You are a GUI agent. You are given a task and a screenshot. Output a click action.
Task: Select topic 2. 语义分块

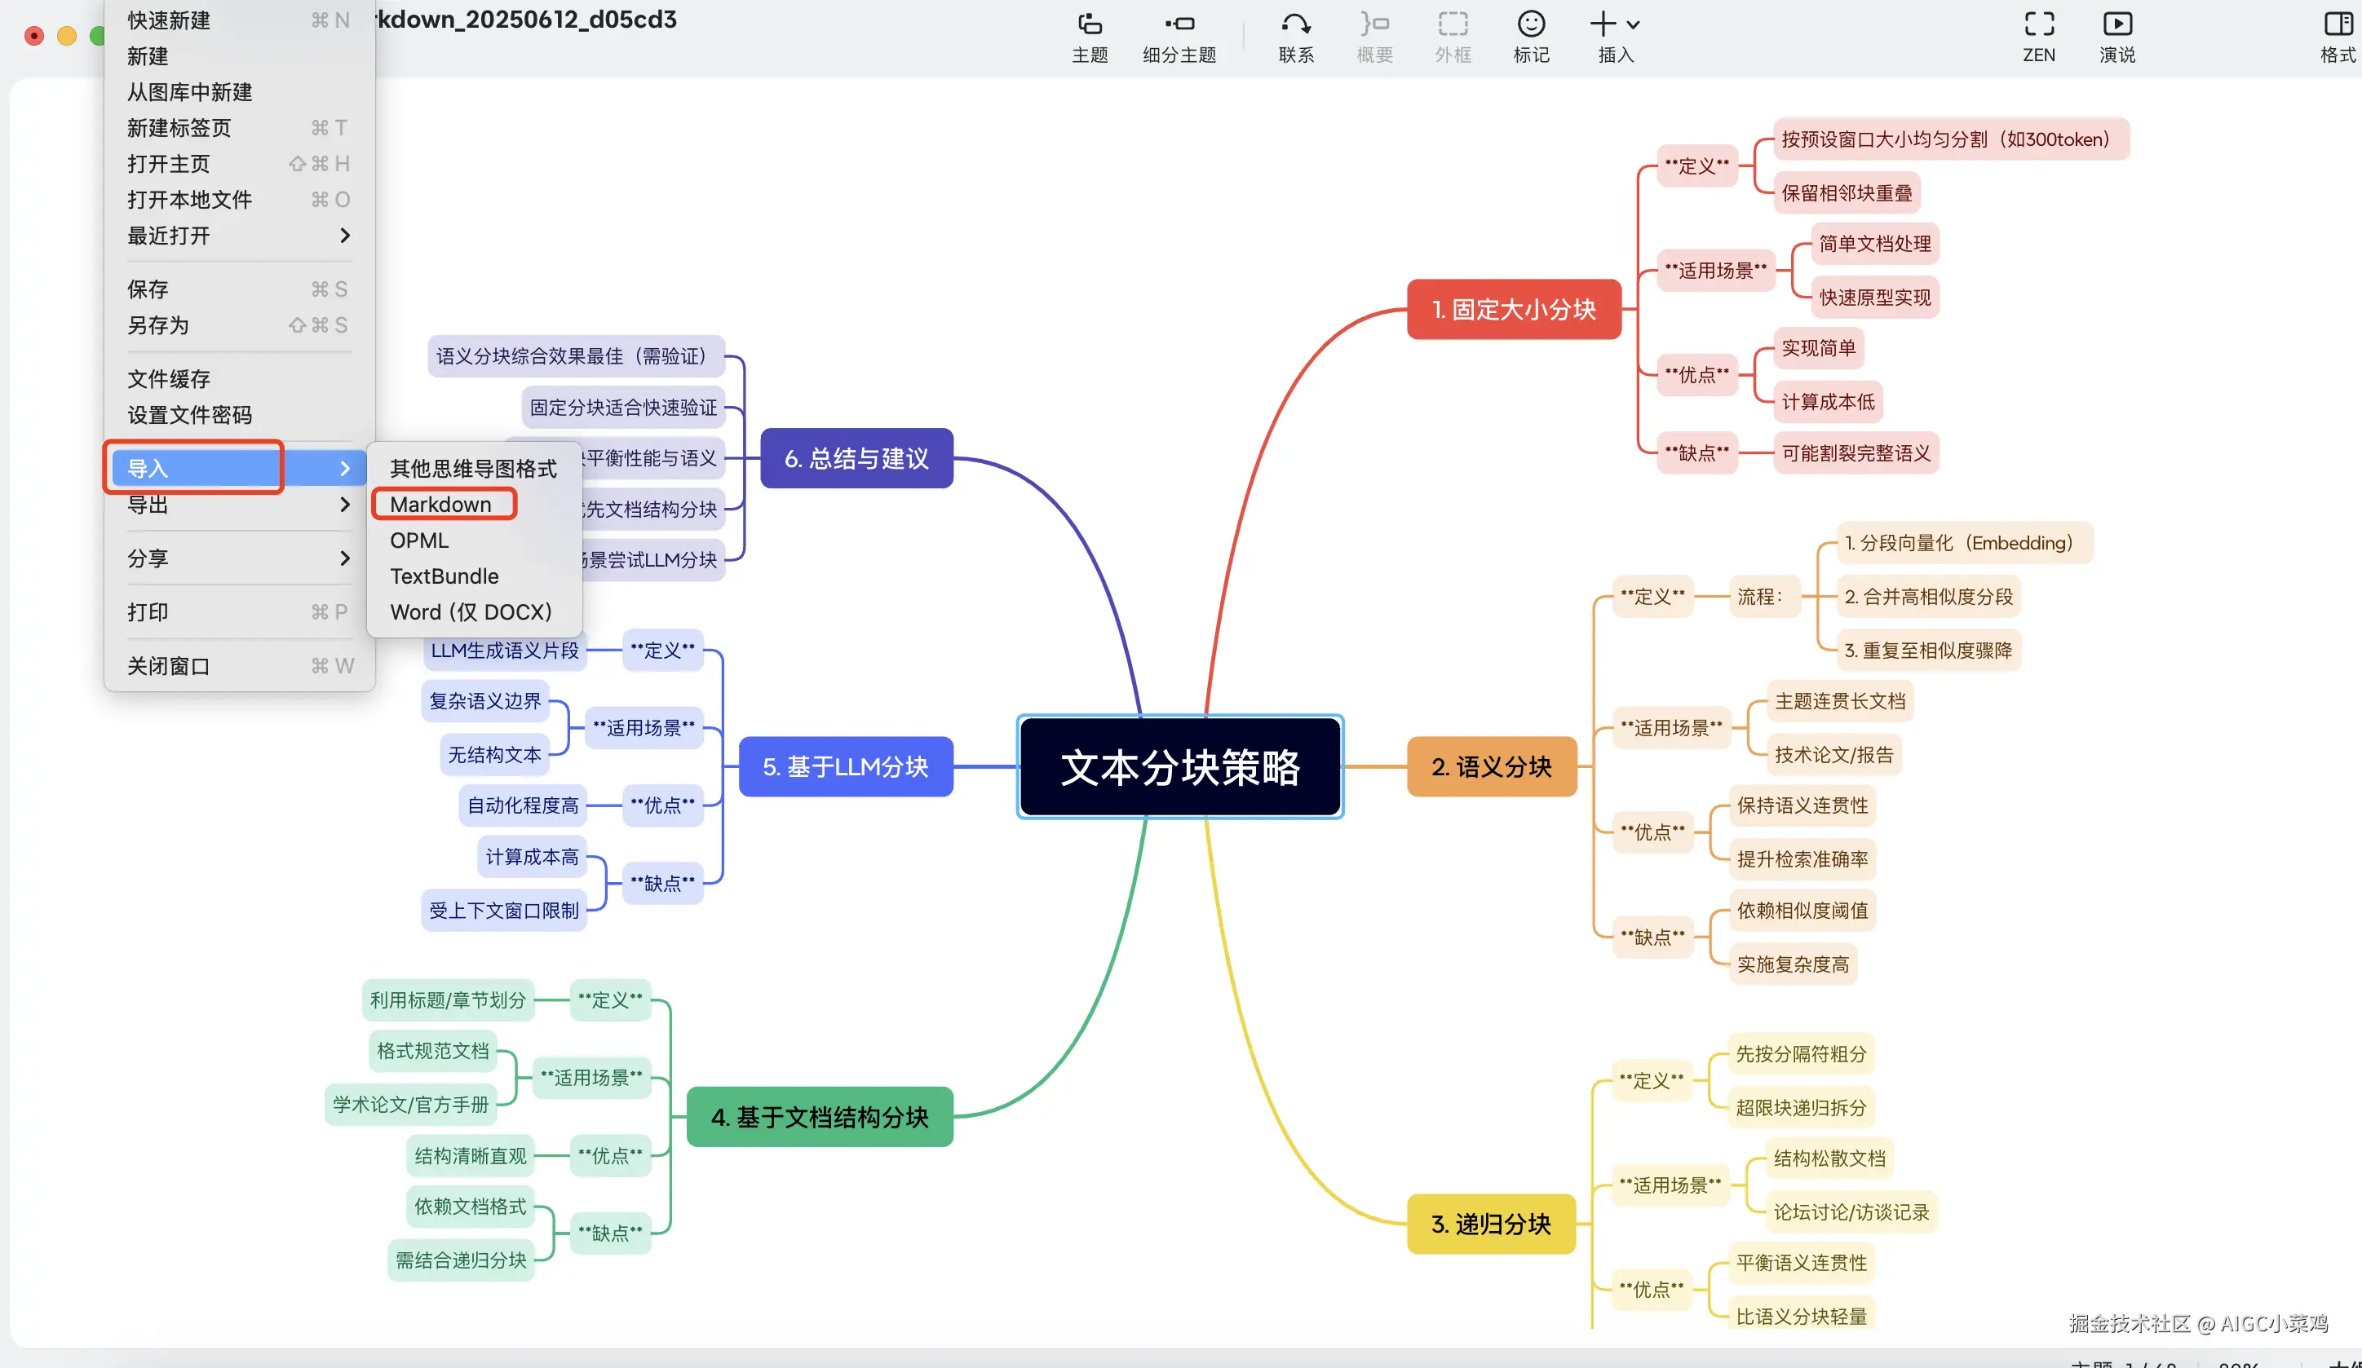tap(1491, 766)
